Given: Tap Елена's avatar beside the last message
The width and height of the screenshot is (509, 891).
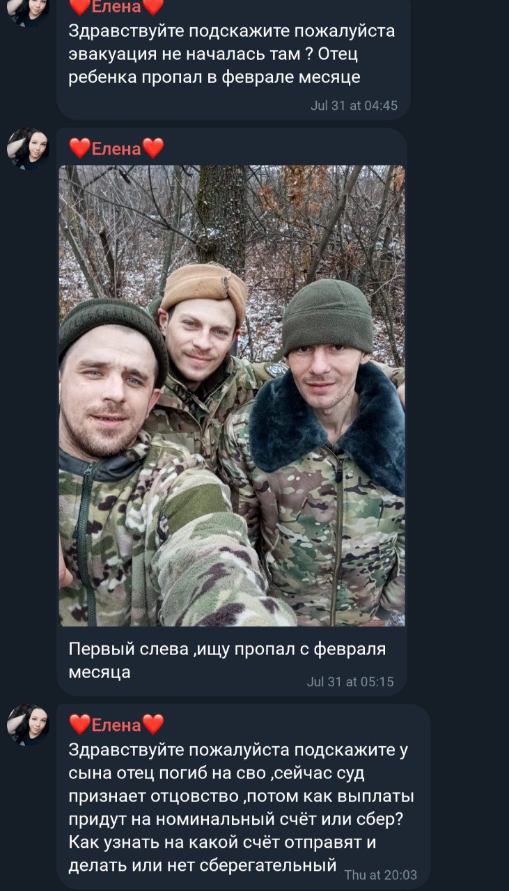Looking at the screenshot, I should click(x=28, y=725).
